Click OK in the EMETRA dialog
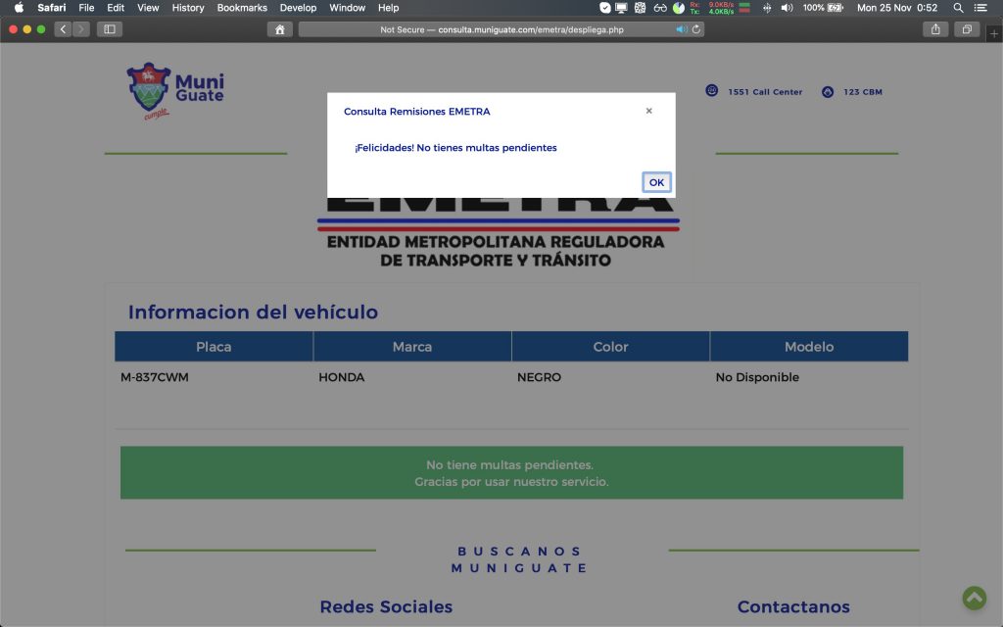Screen dimensions: 1003x627 (656, 182)
